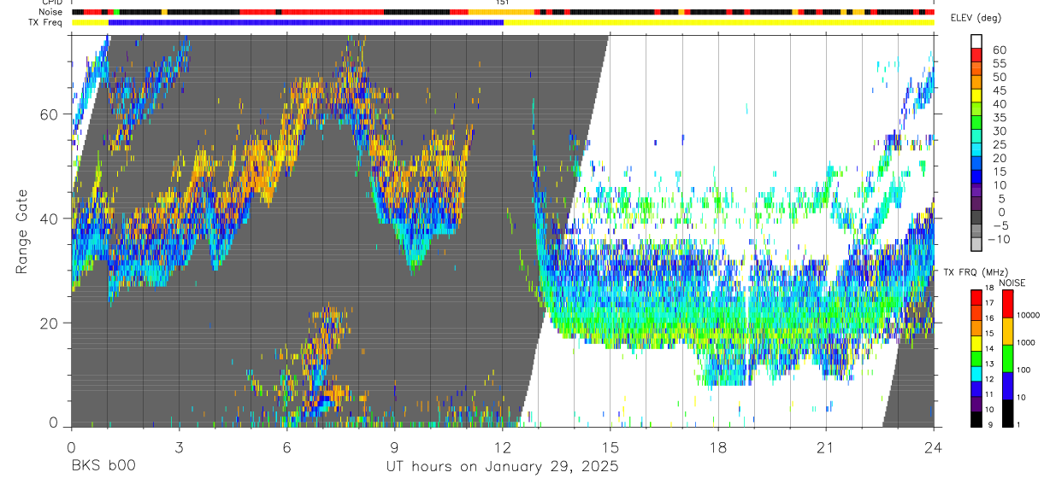Pick the red top segment of TX FRQ color bar

pos(975,297)
